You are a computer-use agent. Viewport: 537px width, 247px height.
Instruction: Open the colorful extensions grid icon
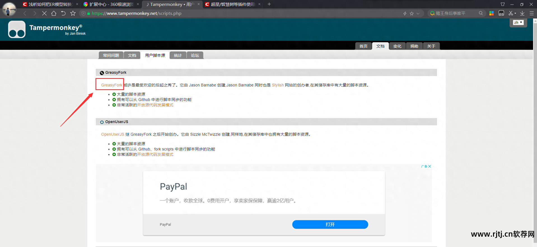[x=491, y=13]
